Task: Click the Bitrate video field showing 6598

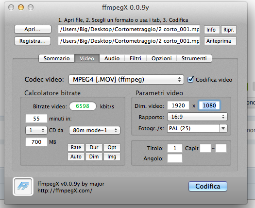Action: [x=83, y=106]
